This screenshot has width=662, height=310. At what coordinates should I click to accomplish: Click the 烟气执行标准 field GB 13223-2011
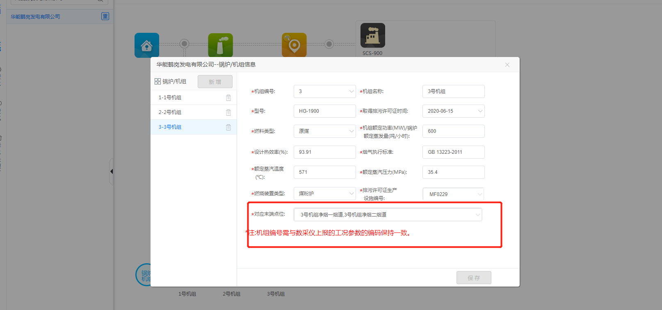pos(454,152)
